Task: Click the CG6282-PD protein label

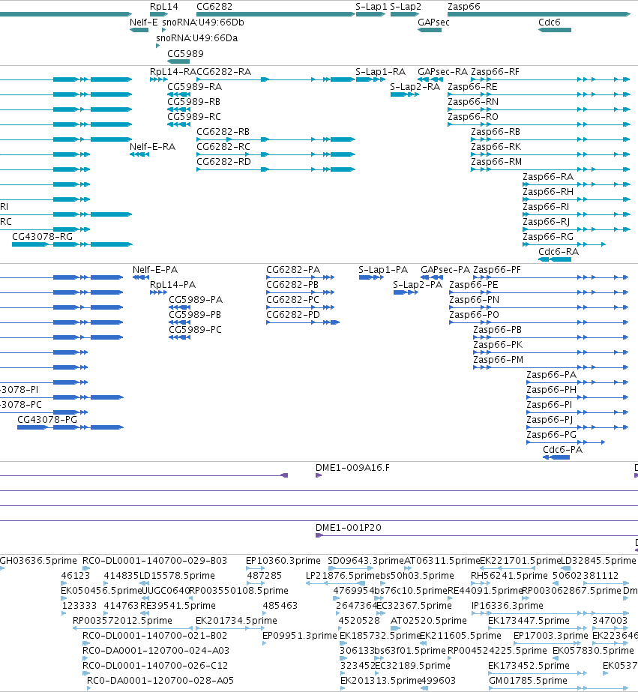Action: [293, 315]
